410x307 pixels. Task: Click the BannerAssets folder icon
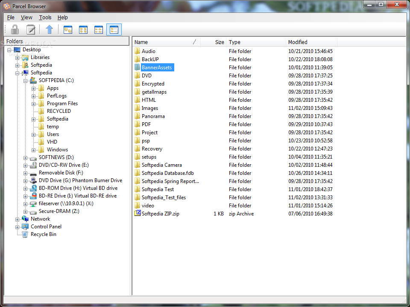pos(138,67)
